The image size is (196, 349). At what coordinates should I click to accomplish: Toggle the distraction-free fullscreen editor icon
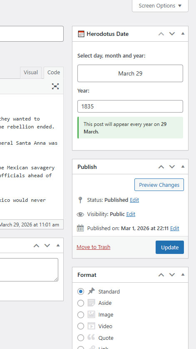tap(55, 86)
